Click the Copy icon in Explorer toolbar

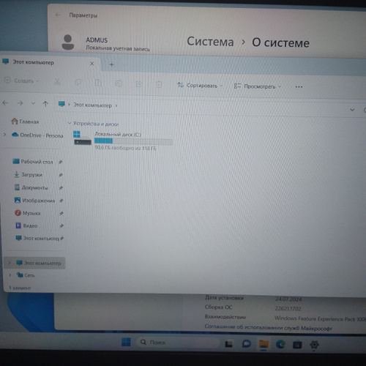78,83
